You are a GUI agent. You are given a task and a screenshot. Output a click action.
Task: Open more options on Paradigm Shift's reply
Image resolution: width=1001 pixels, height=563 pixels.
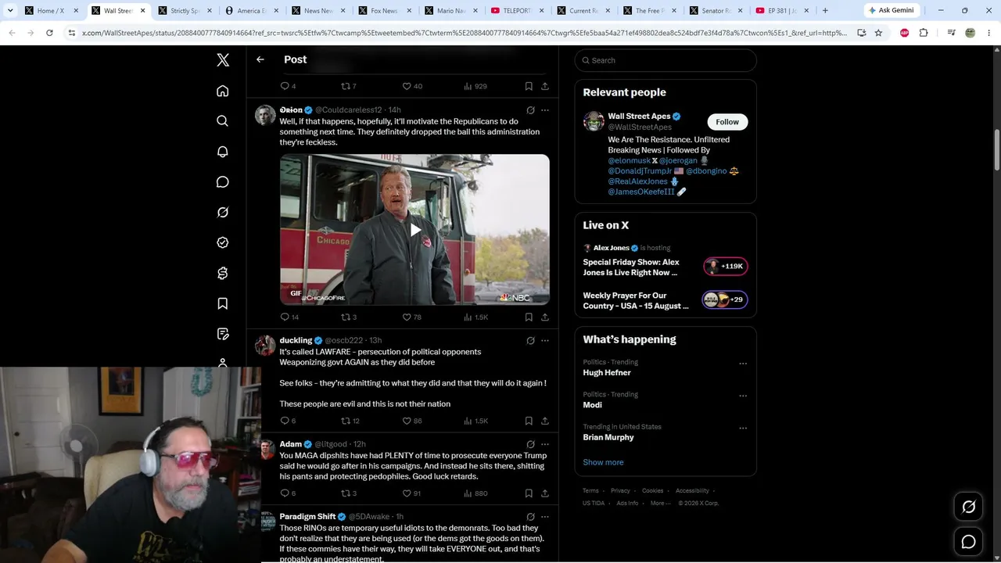point(545,517)
